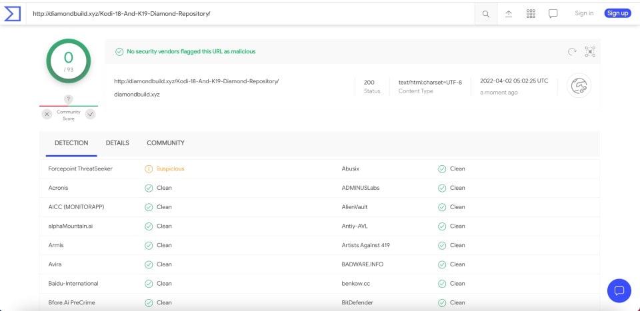Select the diamondbuild.xyz domain text

tap(137, 94)
